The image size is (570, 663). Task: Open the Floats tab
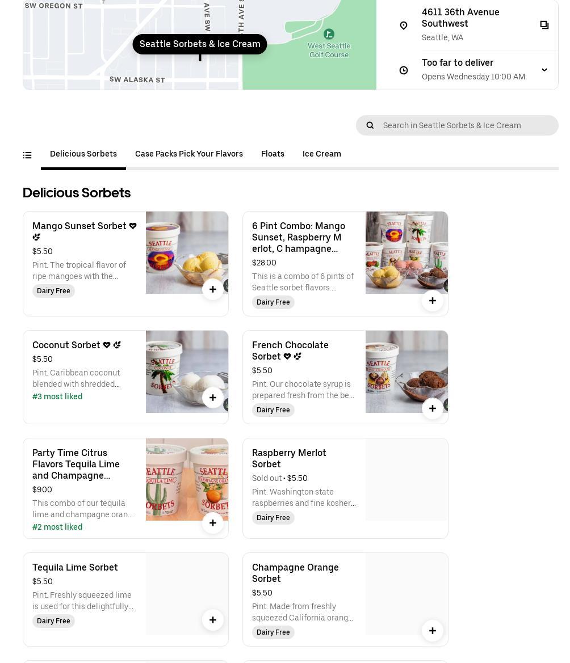click(x=273, y=154)
